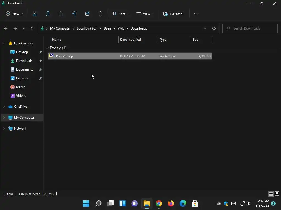This screenshot has height=210, width=281.
Task: Click the volume speaker tray icon
Action: point(249,203)
